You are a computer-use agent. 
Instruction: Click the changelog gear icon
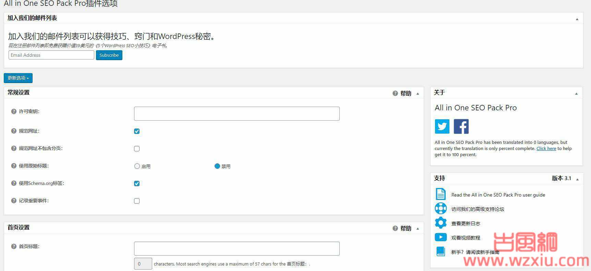(441, 223)
